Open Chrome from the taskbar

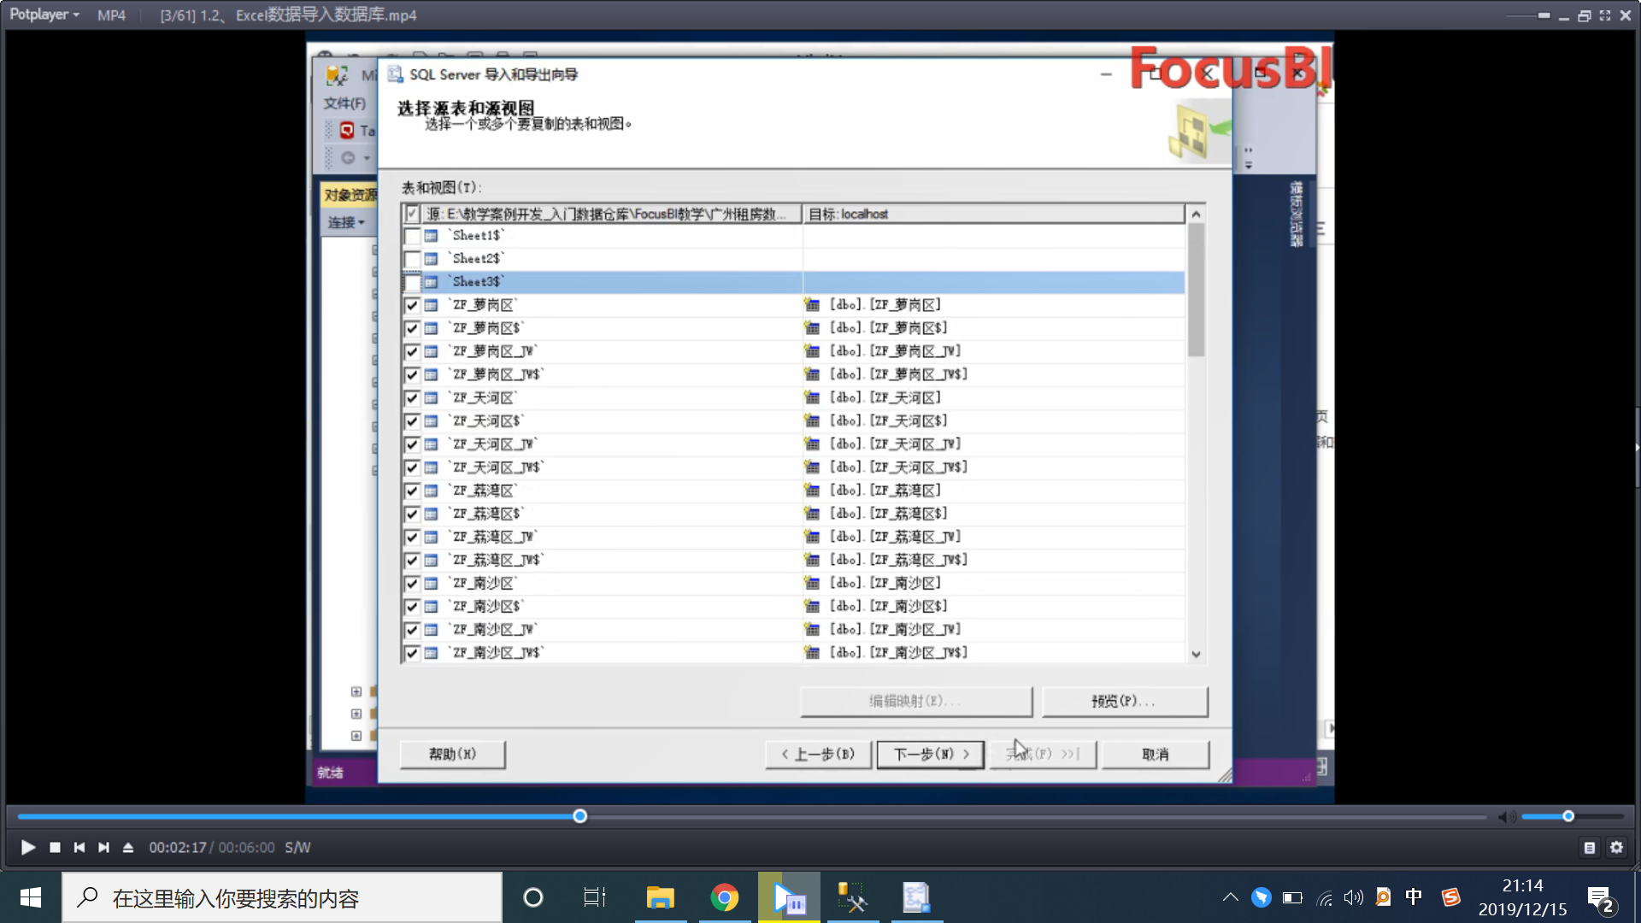724,897
